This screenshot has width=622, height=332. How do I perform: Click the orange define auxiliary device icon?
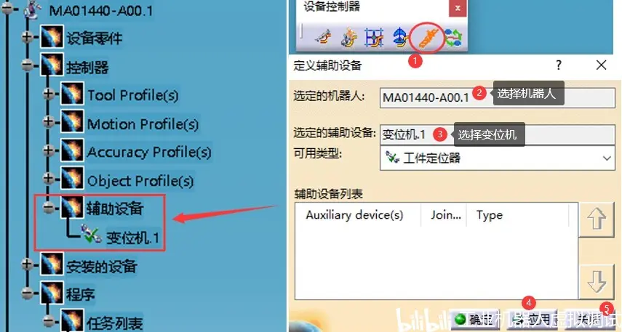[427, 38]
